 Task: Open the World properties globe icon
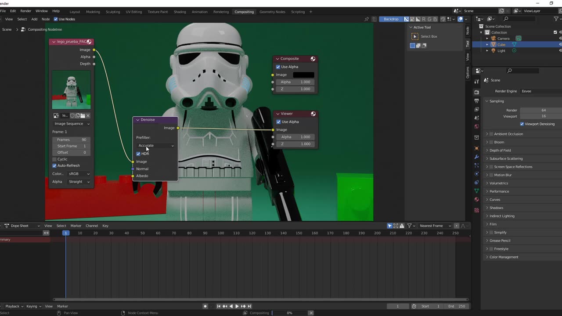tap(476, 126)
